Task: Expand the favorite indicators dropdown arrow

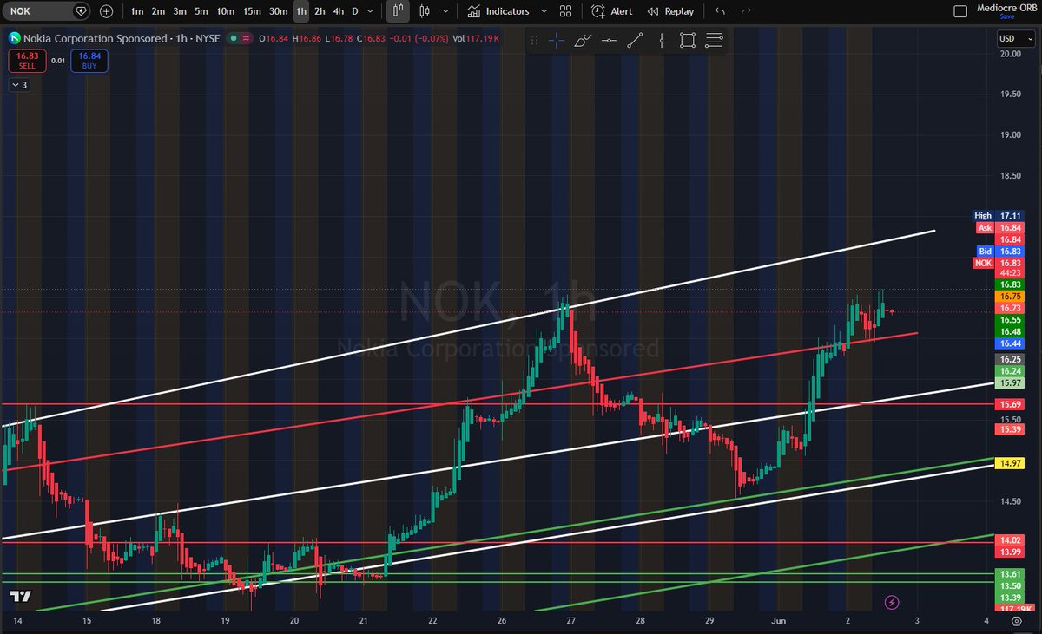Action: [544, 11]
